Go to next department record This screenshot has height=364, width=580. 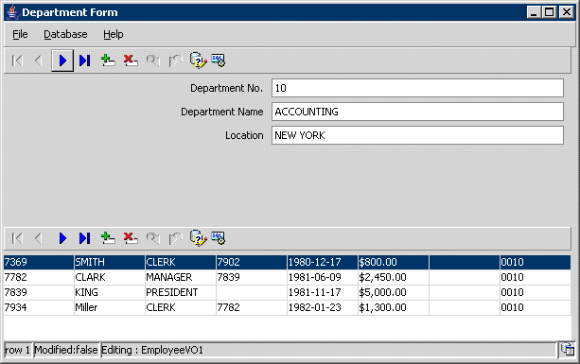click(62, 61)
